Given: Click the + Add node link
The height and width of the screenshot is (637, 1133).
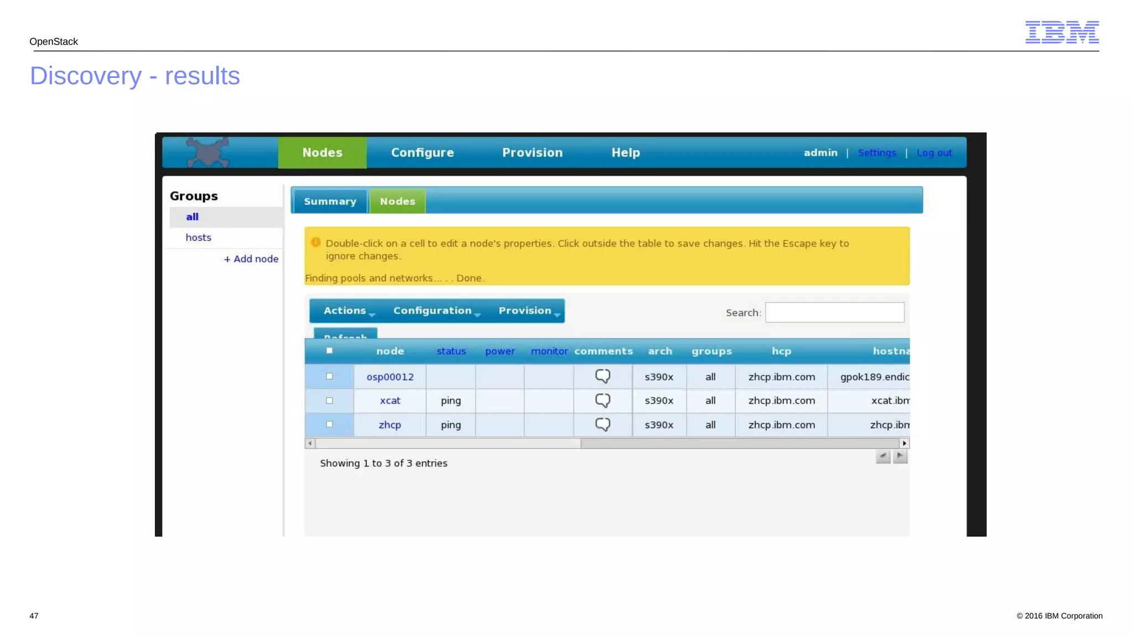Looking at the screenshot, I should 251,259.
